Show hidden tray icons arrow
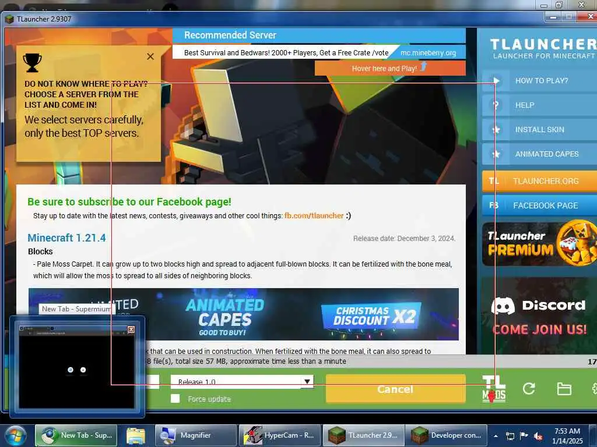Image resolution: width=597 pixels, height=447 pixels. (x=496, y=436)
